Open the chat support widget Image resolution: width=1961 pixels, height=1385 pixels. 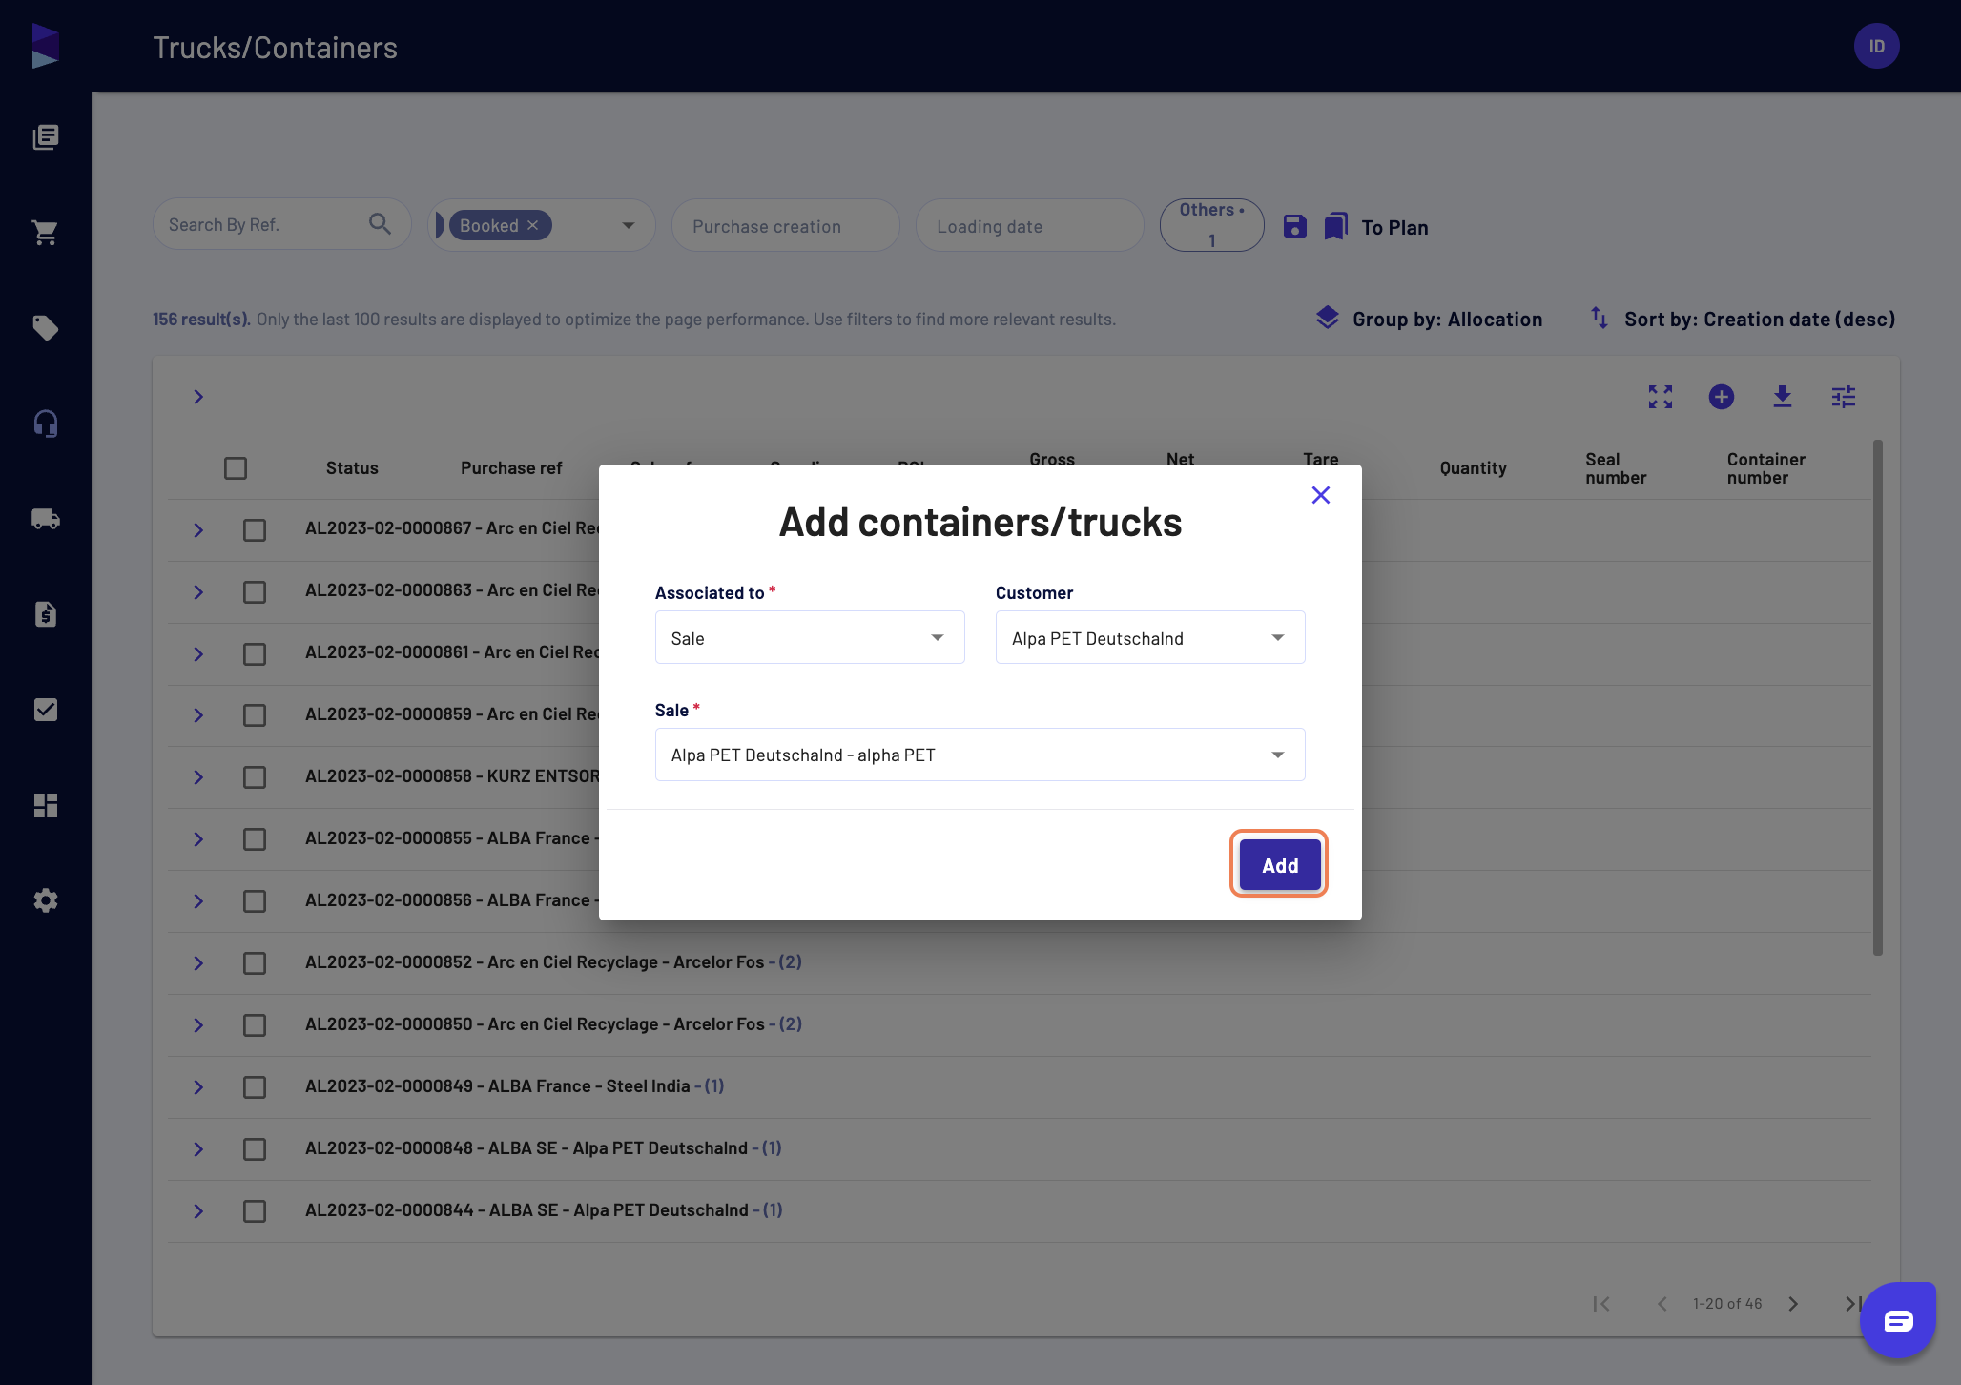(1898, 1320)
